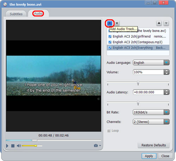
Task: Click the Audio Latency time field
Action: coord(149,92)
